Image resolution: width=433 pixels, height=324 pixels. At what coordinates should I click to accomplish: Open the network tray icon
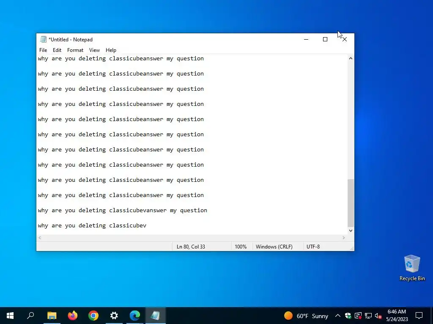tap(368, 316)
